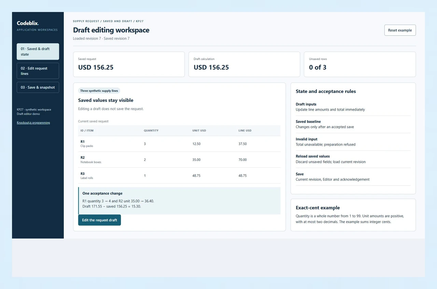Click the LINE USD column header

pyautogui.click(x=245, y=130)
